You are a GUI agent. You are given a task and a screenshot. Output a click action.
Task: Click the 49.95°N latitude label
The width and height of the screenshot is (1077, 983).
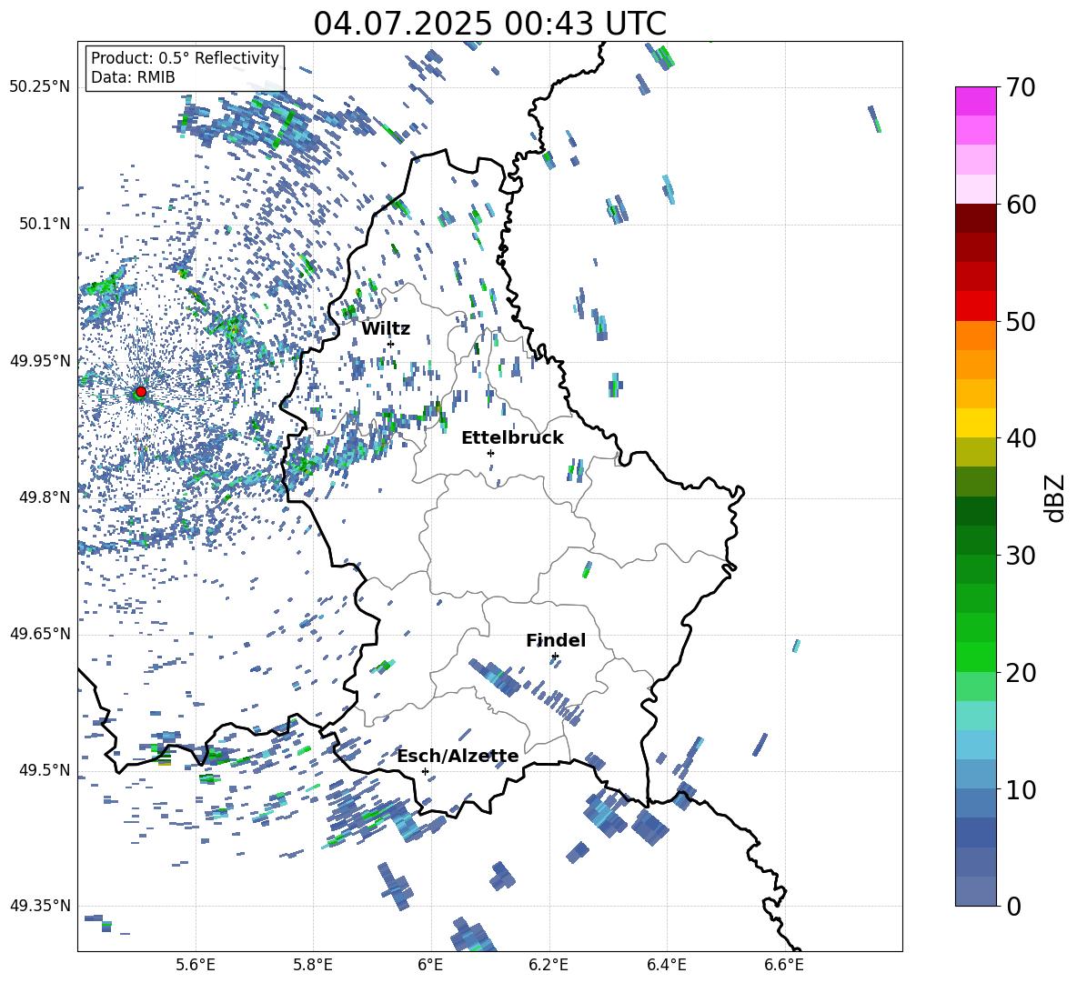(40, 360)
